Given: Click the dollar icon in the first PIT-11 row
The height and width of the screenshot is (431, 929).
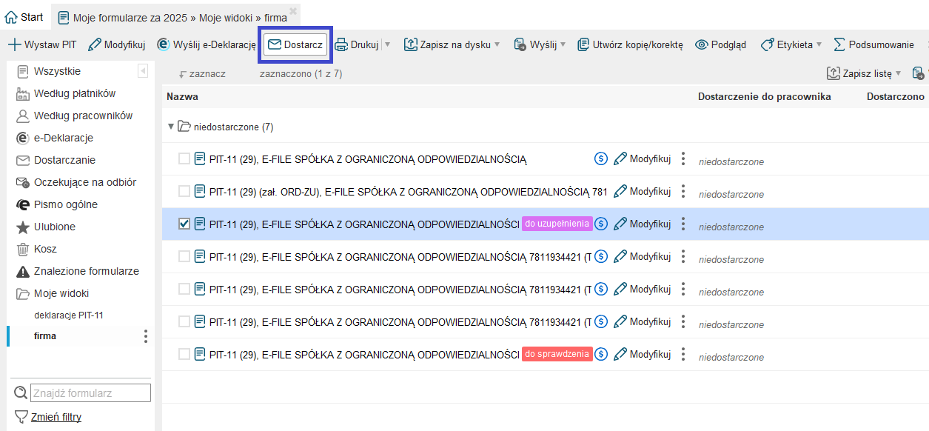Looking at the screenshot, I should click(601, 158).
